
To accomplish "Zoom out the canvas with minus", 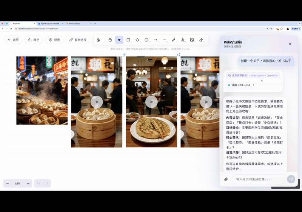I will point(8,183).
